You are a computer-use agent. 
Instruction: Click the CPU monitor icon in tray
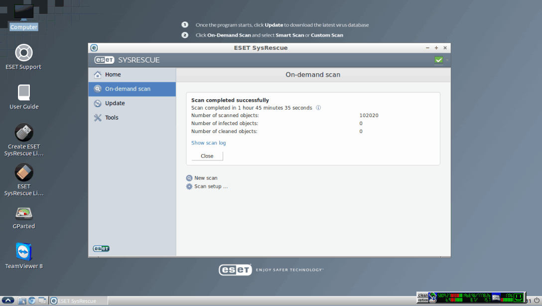tap(496, 298)
